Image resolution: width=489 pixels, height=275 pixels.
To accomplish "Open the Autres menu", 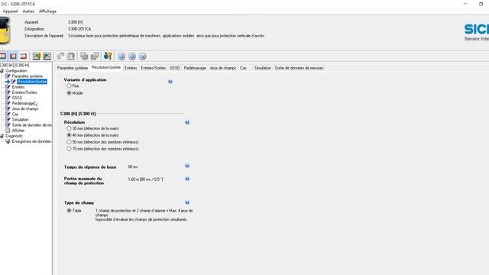I will [28, 11].
